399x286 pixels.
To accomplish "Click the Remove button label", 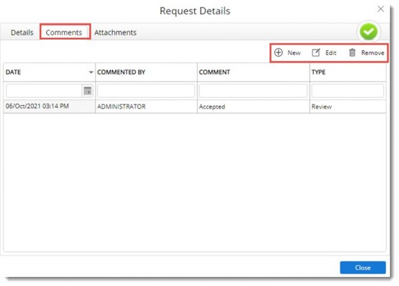I will coord(373,53).
